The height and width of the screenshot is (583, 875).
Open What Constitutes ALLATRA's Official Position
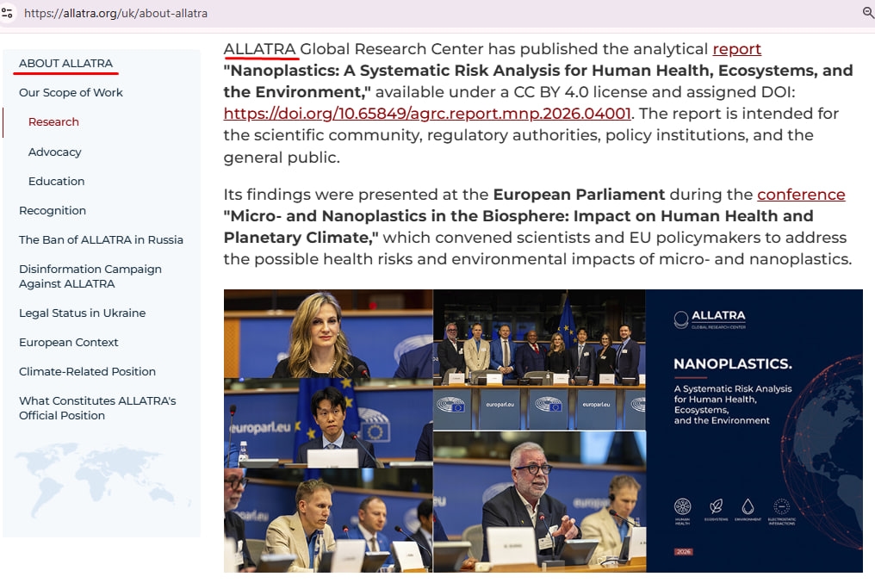(x=97, y=408)
